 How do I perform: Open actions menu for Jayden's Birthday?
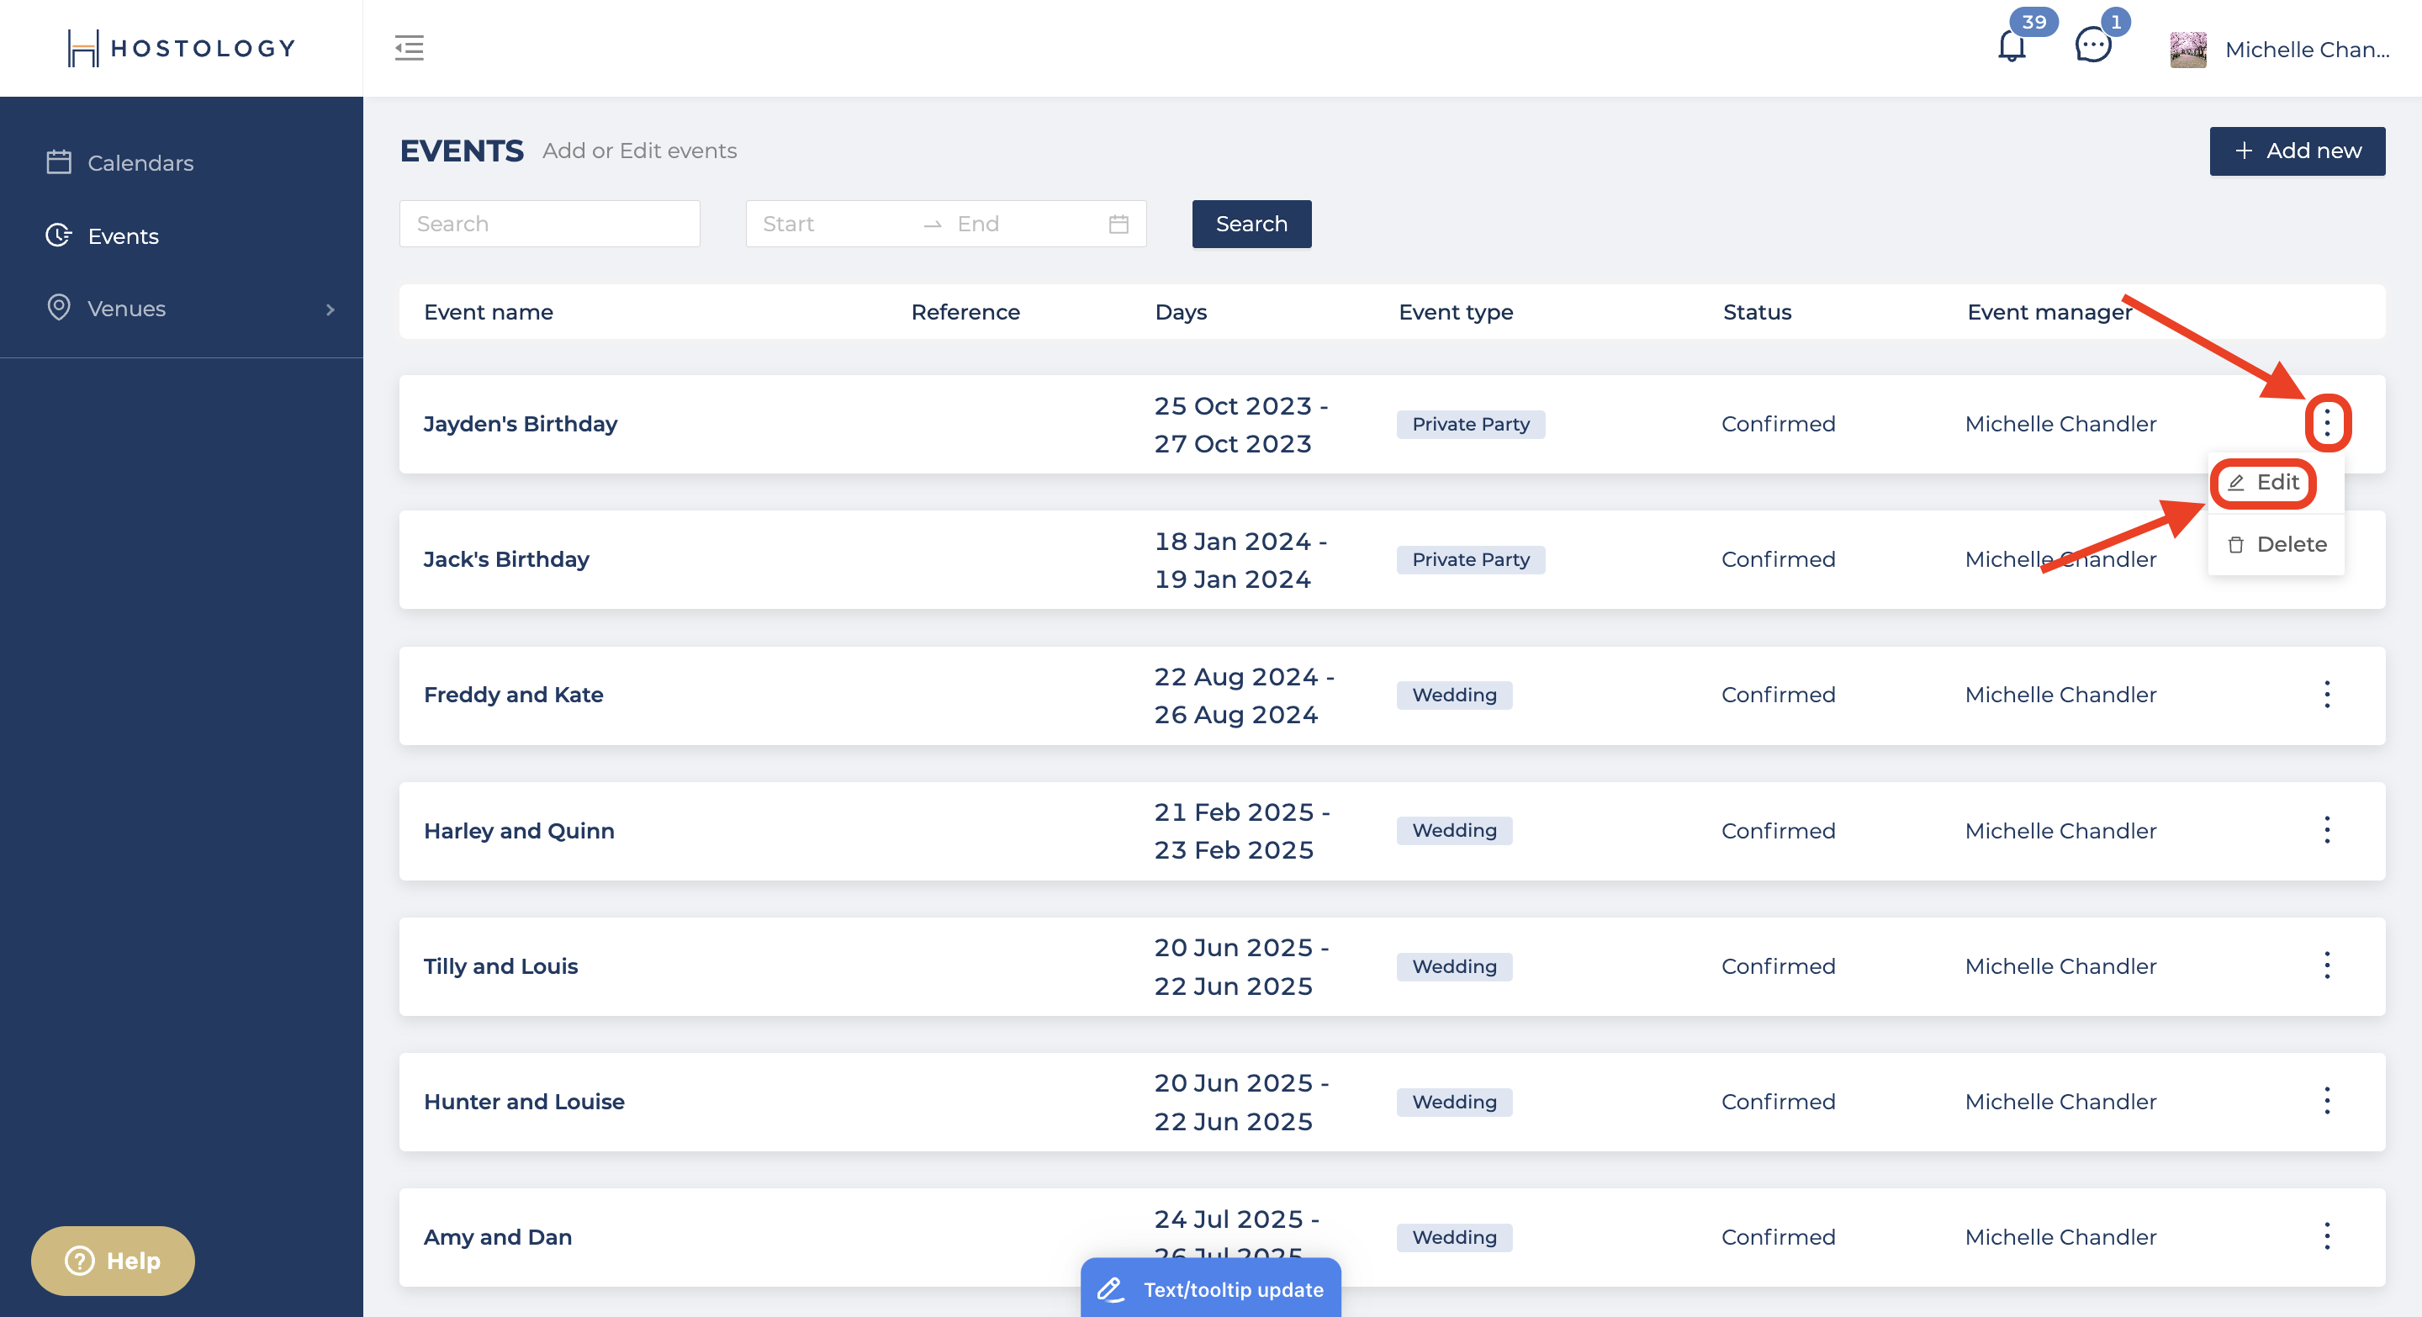(x=2327, y=423)
